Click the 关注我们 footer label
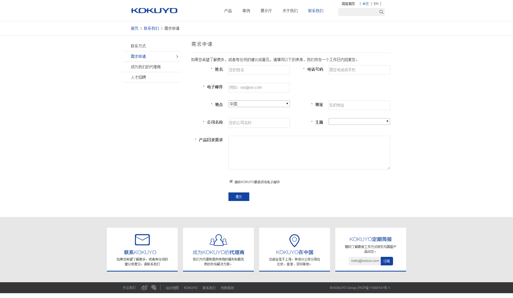The width and height of the screenshot is (513, 298). 129,288
